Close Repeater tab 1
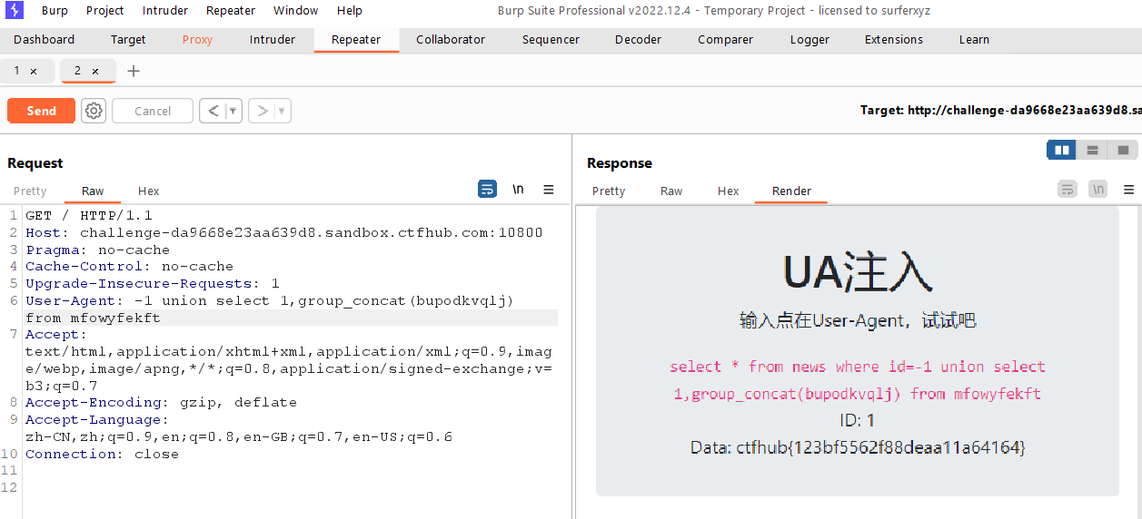The image size is (1142, 519). pyautogui.click(x=34, y=71)
